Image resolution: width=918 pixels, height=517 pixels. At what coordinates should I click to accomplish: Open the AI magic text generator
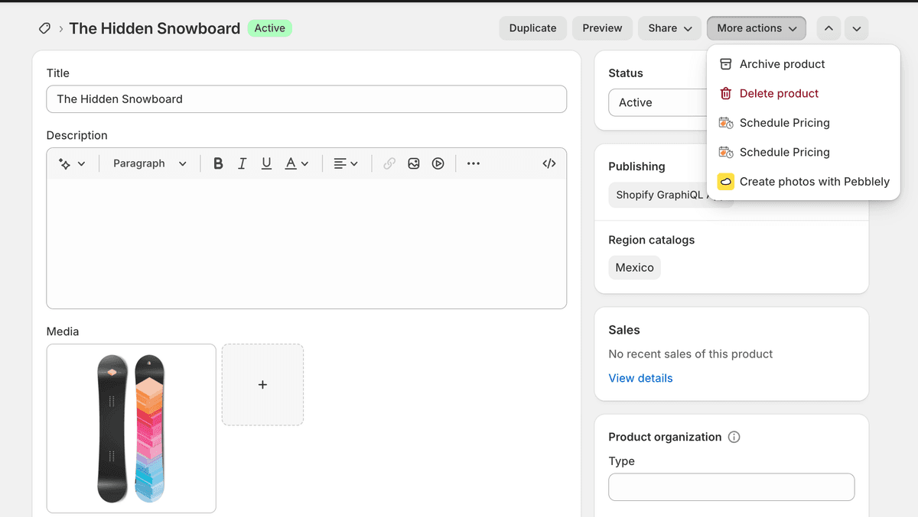(x=72, y=163)
